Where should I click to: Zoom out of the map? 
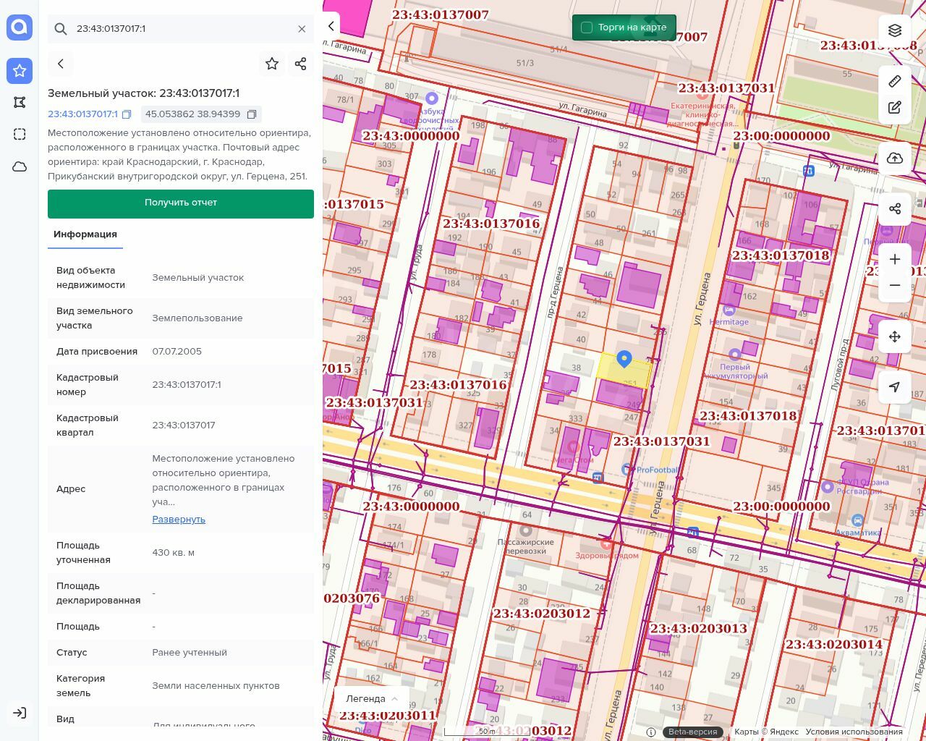tap(895, 285)
